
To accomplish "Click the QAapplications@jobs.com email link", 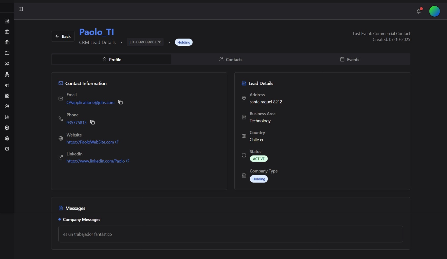I will [x=90, y=103].
